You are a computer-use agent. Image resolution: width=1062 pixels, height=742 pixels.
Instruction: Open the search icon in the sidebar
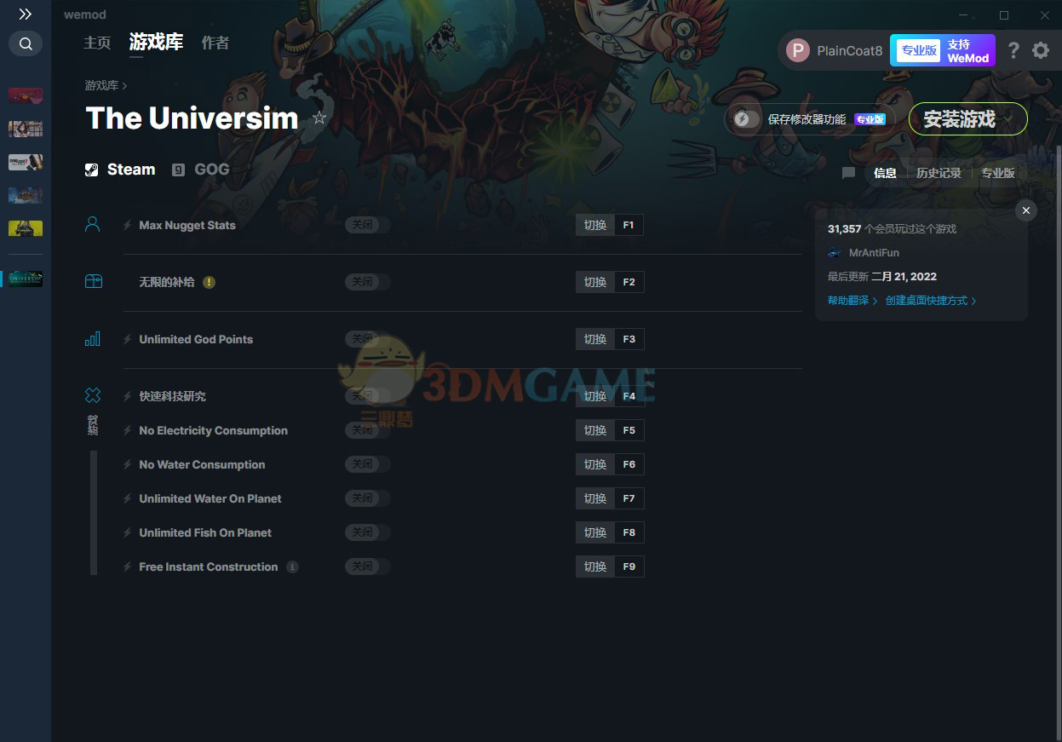pyautogui.click(x=26, y=43)
